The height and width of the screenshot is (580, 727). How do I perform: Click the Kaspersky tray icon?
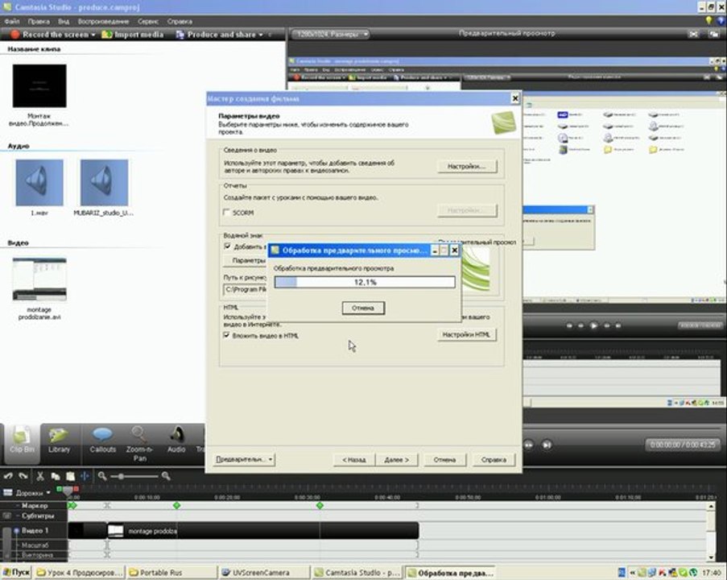(x=662, y=573)
